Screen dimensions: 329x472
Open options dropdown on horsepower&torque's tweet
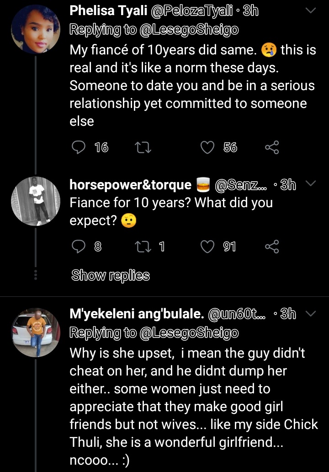(x=310, y=184)
